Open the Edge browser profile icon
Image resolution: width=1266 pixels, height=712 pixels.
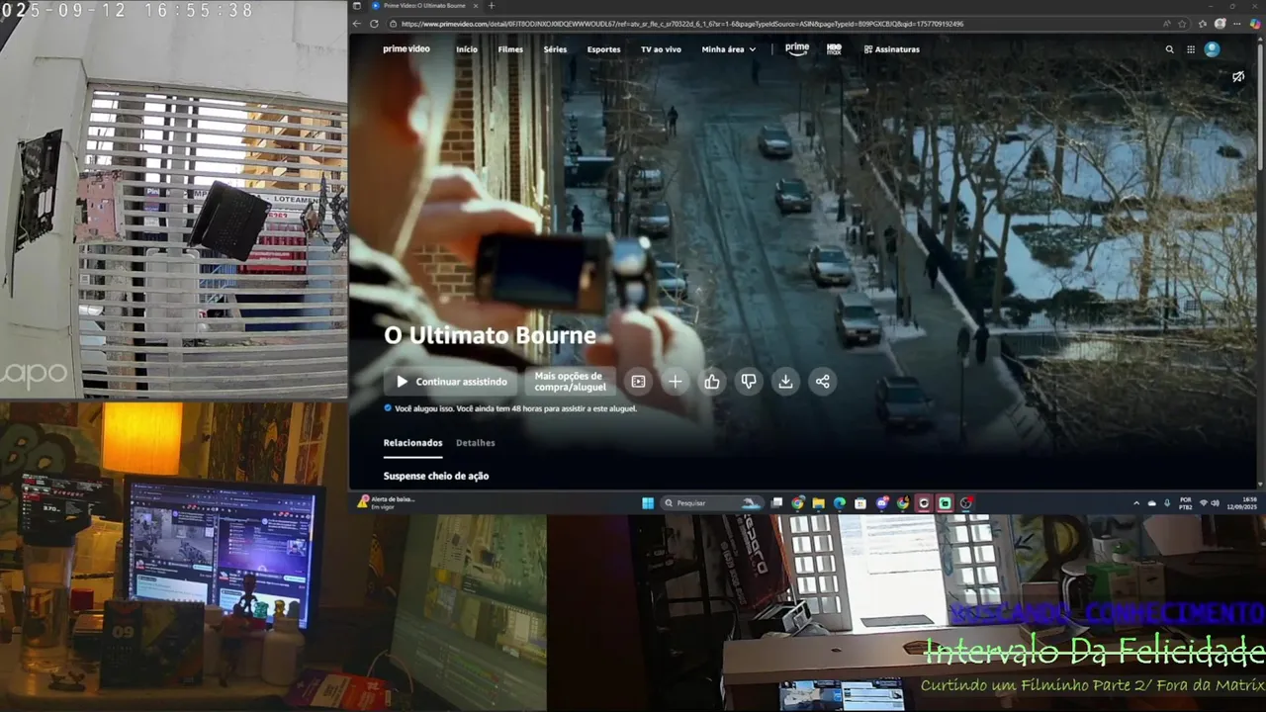coord(1220,24)
